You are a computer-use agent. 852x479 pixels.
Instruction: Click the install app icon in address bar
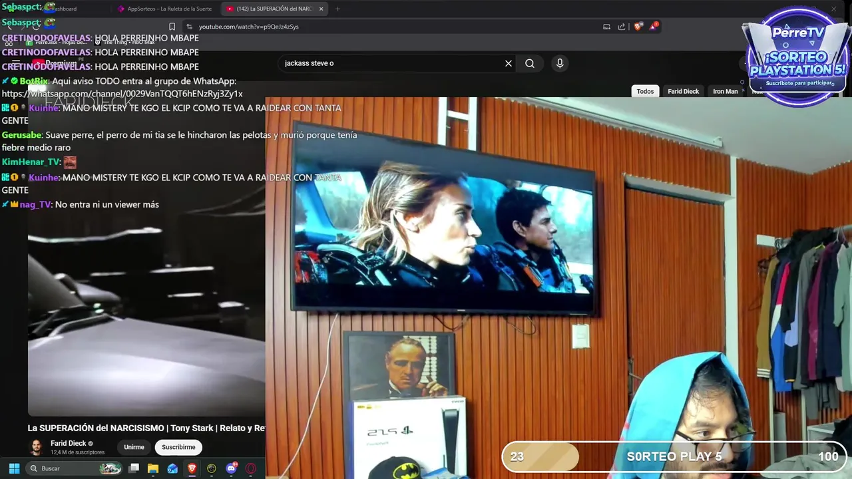click(x=606, y=27)
